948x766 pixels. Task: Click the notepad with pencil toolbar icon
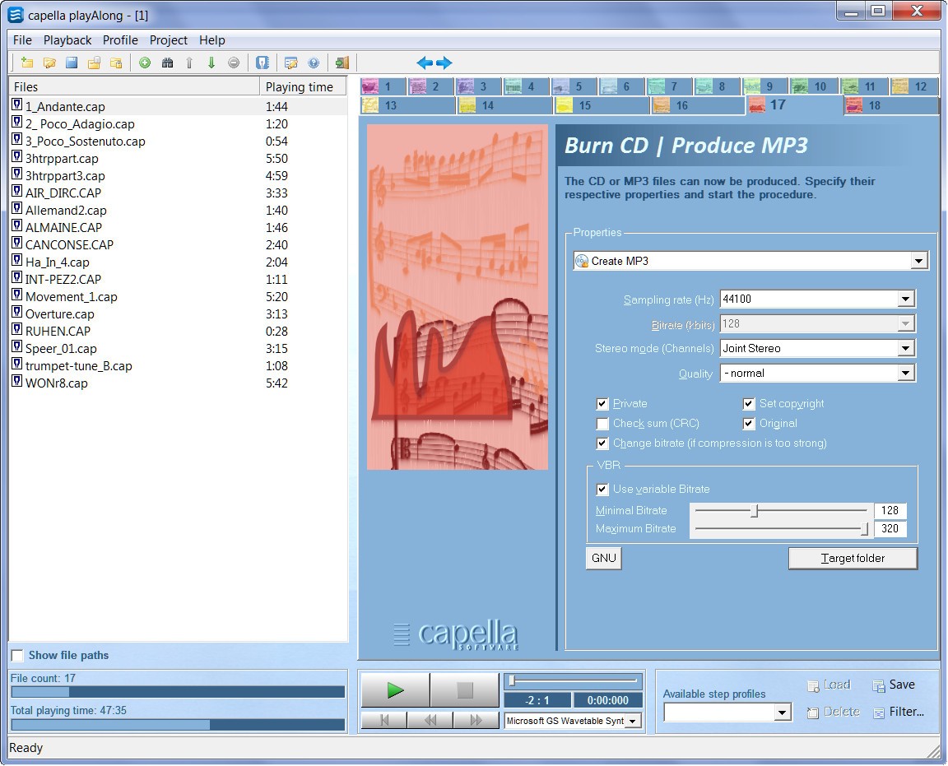290,63
